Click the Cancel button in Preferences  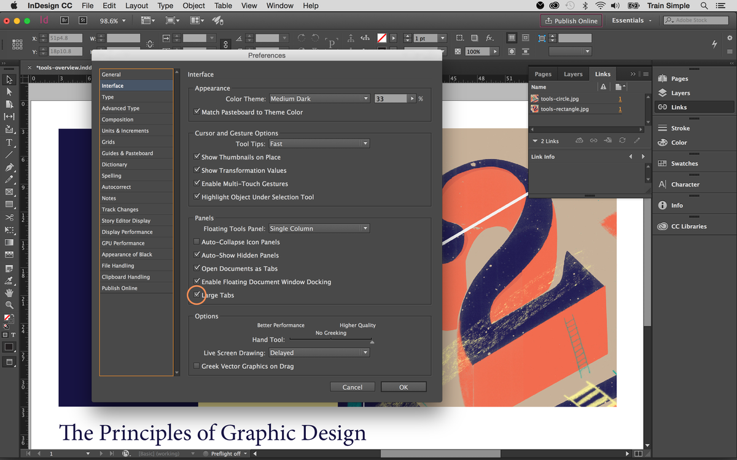(352, 386)
